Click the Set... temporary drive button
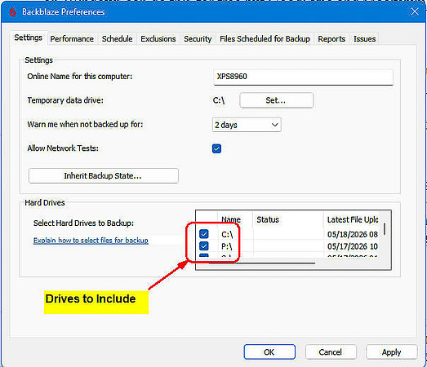This screenshot has width=427, height=367. pyautogui.click(x=277, y=100)
